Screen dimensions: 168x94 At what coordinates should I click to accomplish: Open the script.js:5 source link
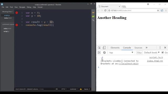[x=156, y=57]
